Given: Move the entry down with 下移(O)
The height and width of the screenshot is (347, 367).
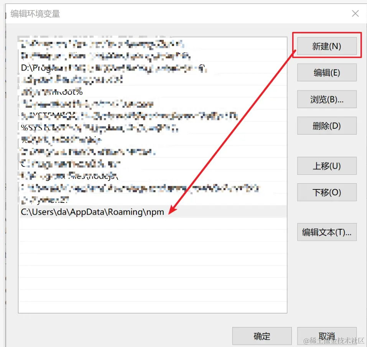Looking at the screenshot, I should coord(327,192).
